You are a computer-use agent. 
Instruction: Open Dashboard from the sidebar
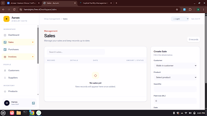18,35
